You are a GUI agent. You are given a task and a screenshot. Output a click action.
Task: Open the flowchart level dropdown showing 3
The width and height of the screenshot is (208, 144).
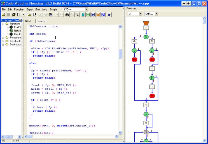[141, 14]
